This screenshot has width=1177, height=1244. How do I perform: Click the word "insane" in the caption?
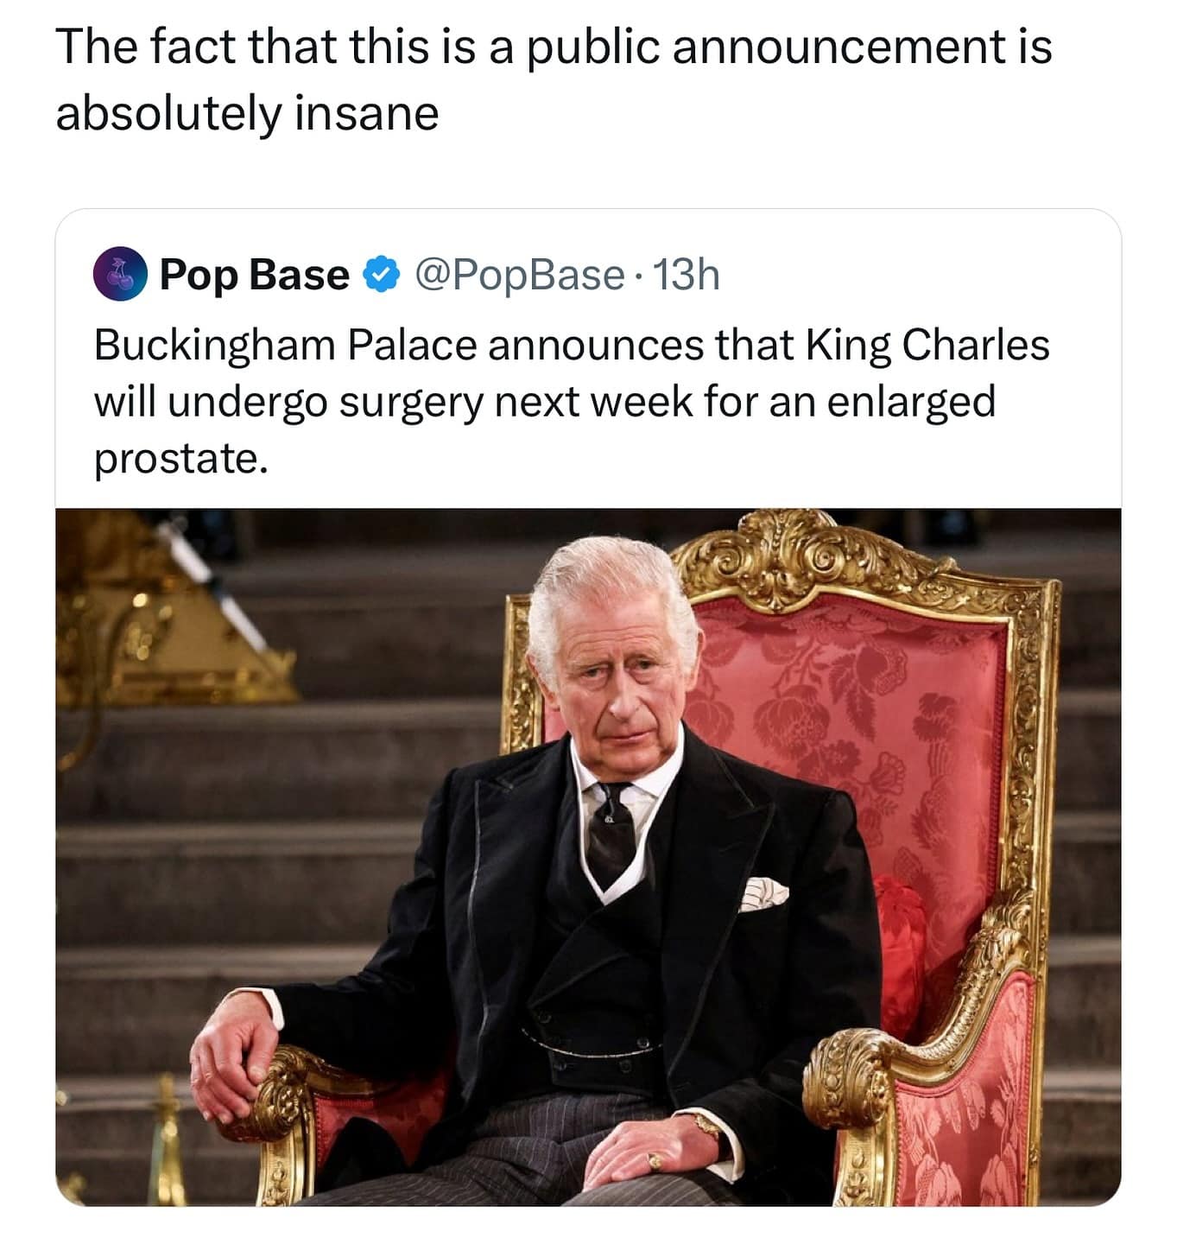click(x=367, y=113)
